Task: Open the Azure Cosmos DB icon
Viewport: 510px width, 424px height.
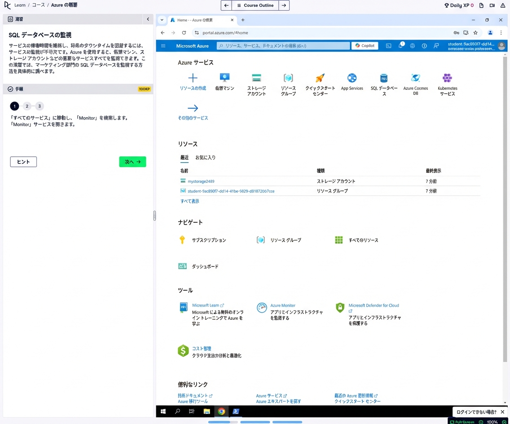Action: pyautogui.click(x=416, y=78)
